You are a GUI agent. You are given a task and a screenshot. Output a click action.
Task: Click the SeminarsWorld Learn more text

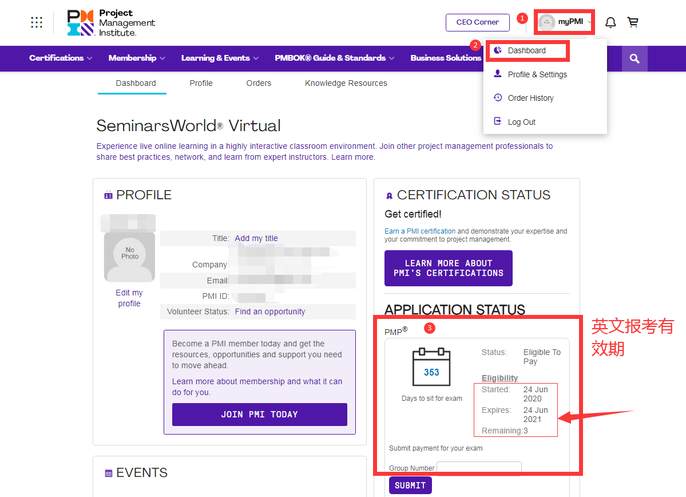(352, 157)
